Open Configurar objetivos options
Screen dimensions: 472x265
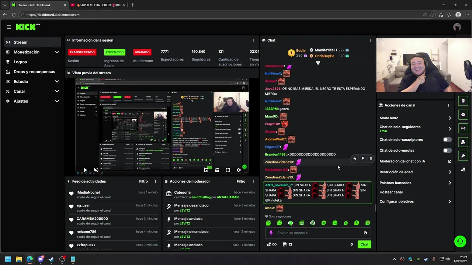click(x=416, y=202)
